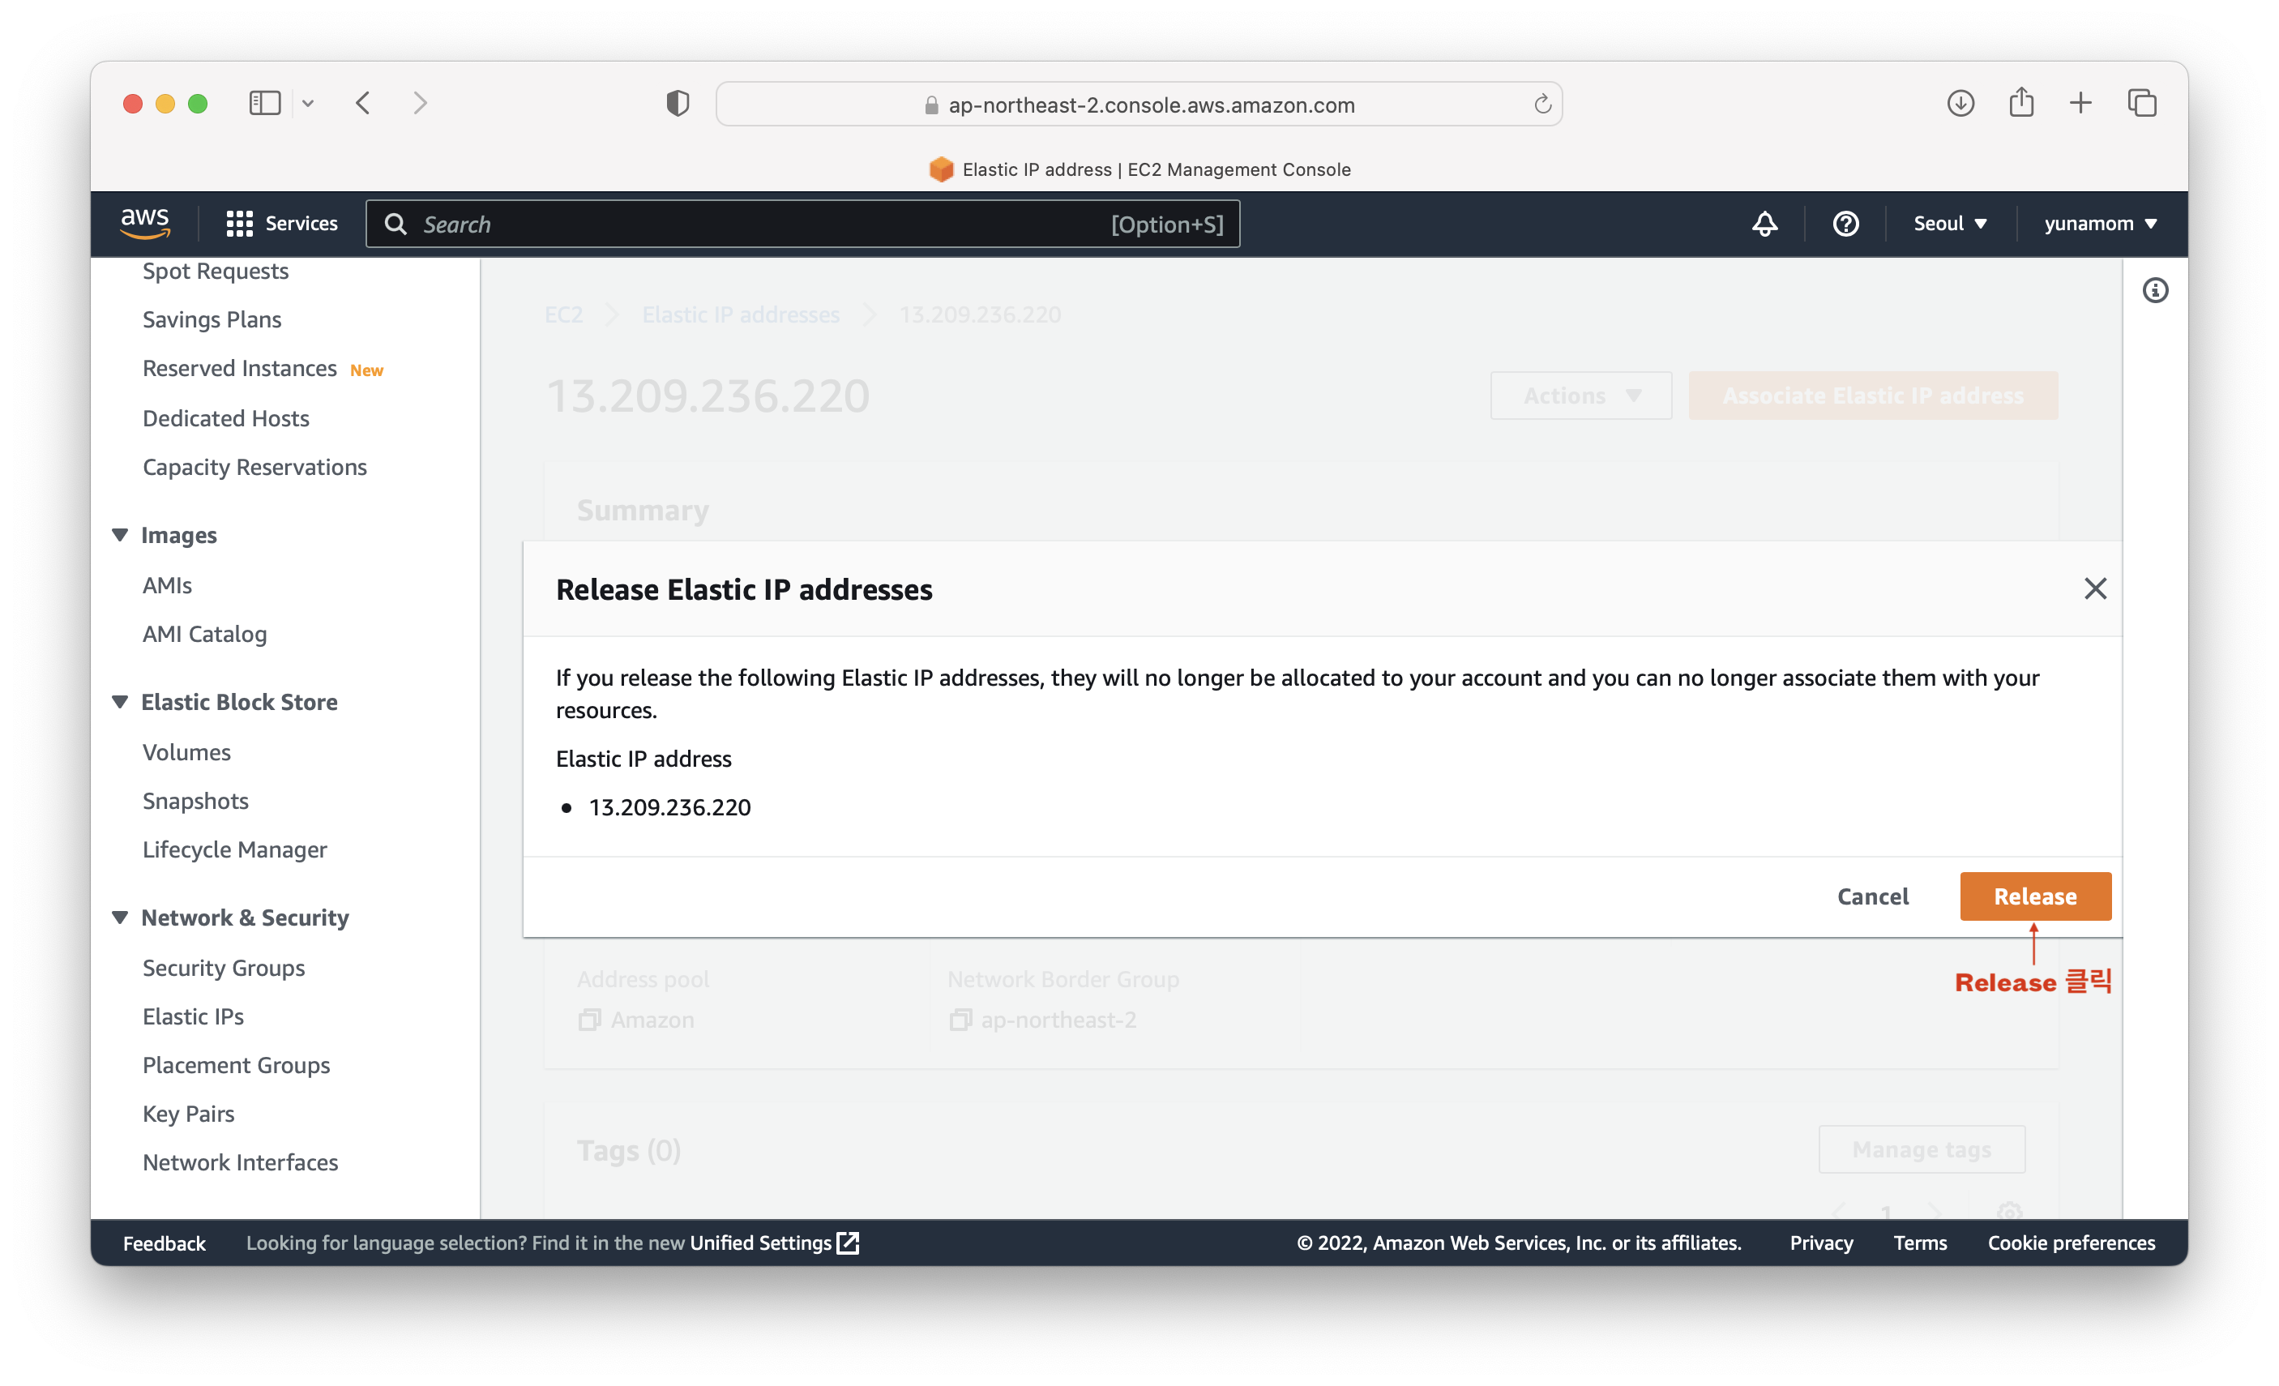Open Savings Plans in sidebar

pyautogui.click(x=212, y=319)
